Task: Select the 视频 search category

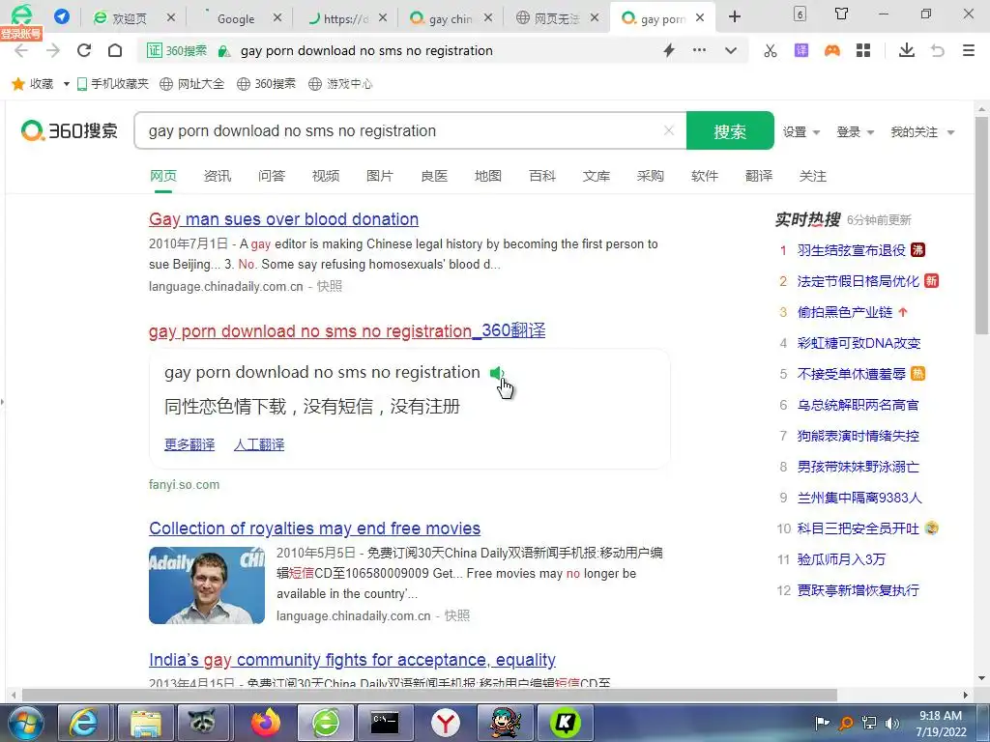Action: [x=326, y=176]
